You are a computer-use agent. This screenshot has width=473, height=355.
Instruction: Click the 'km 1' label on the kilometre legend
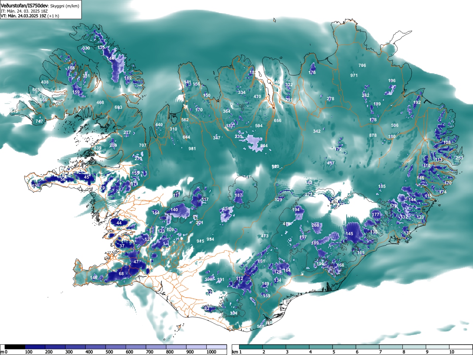237,352
